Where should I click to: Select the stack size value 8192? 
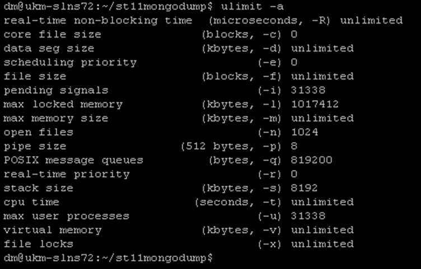[304, 188]
